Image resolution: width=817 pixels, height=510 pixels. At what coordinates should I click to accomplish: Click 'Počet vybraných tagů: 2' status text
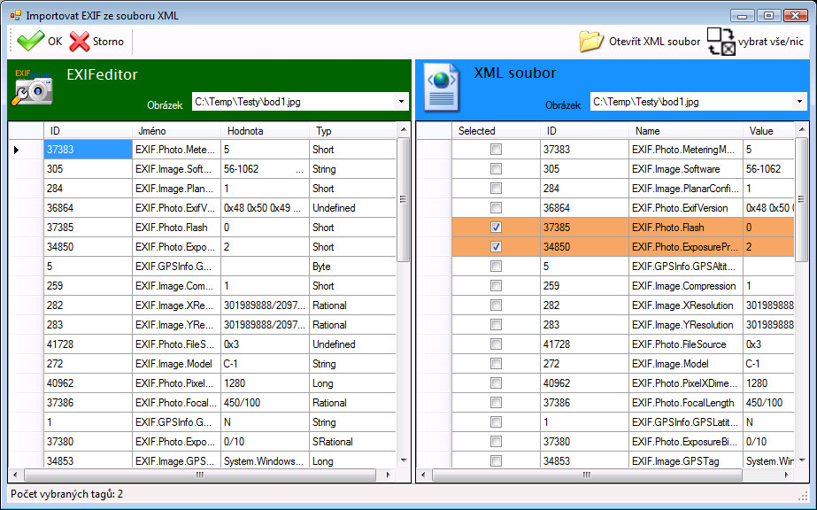tap(66, 494)
